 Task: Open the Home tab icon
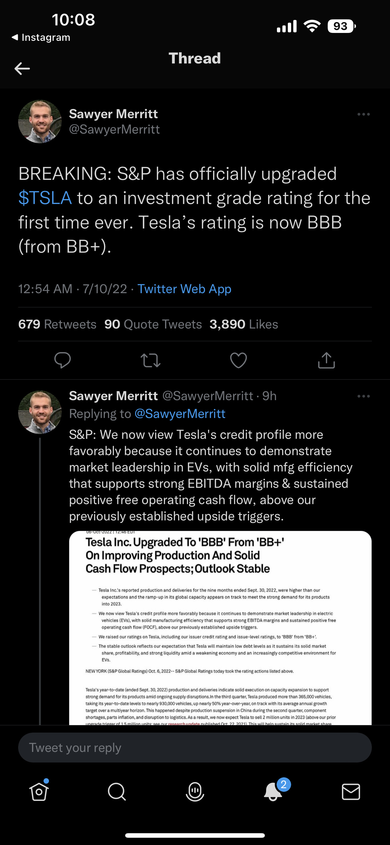click(x=39, y=792)
